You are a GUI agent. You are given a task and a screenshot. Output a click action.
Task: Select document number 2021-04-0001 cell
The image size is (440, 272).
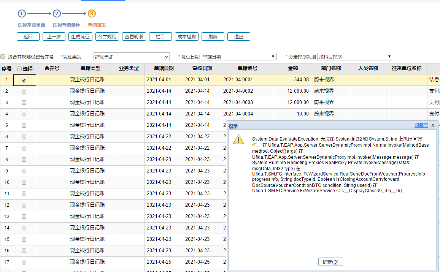click(x=248, y=80)
